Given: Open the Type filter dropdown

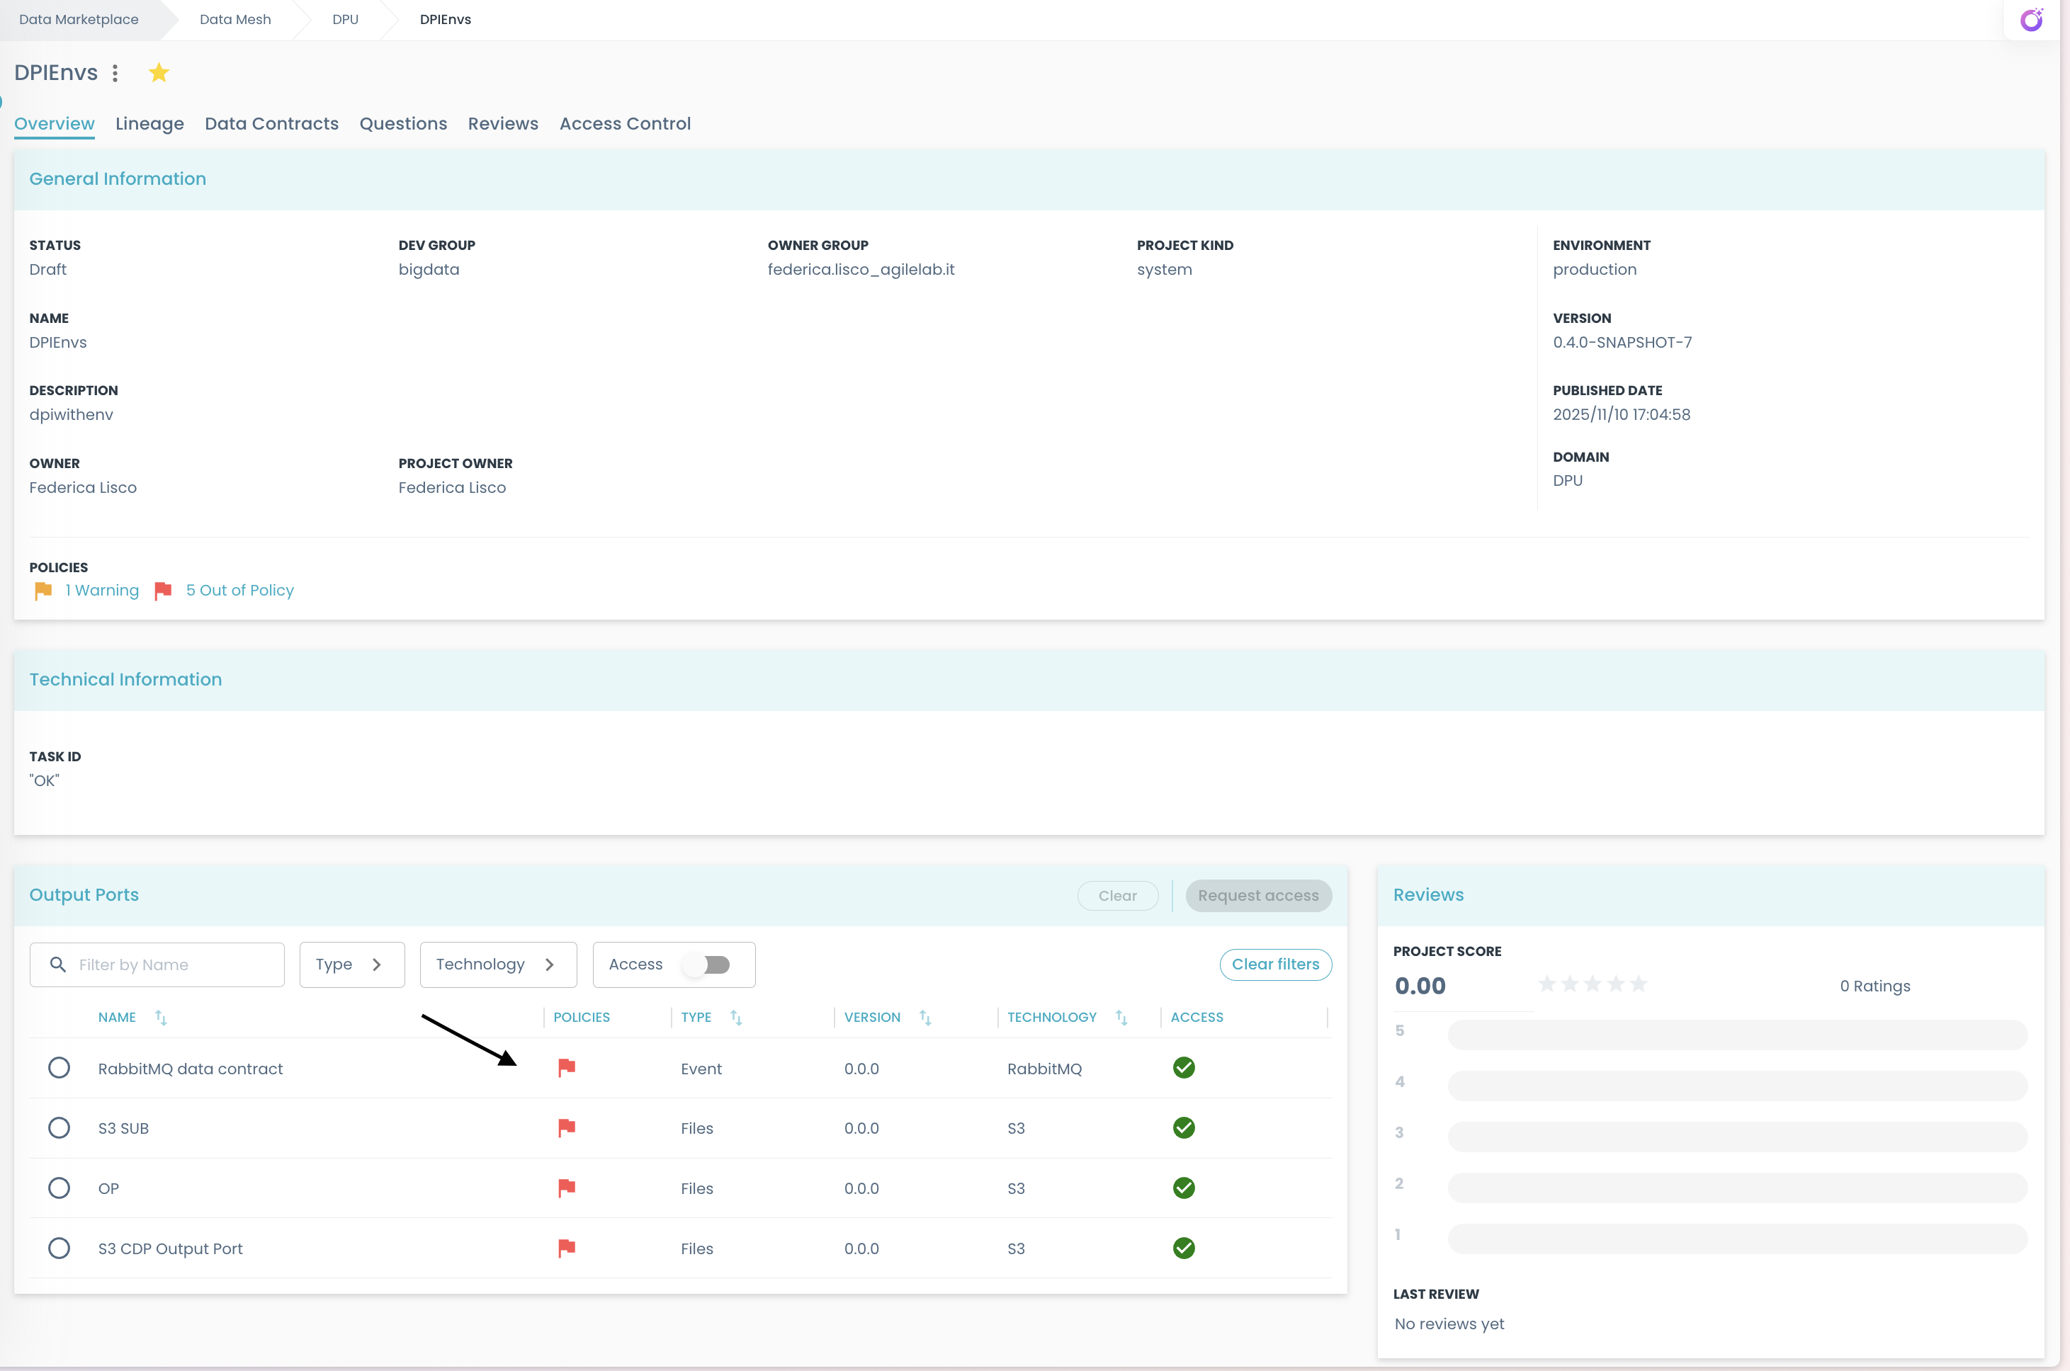Looking at the screenshot, I should pos(351,965).
